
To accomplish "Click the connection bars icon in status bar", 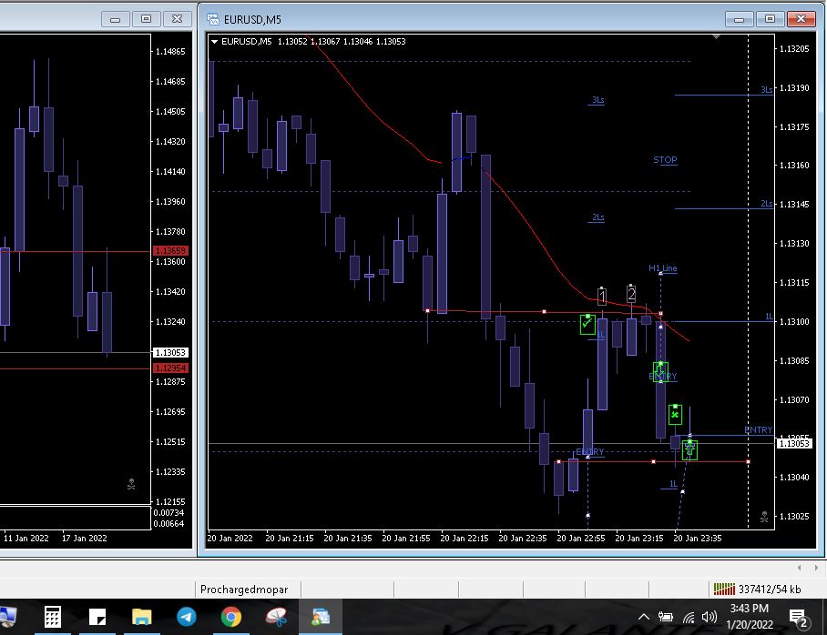I will [x=724, y=589].
